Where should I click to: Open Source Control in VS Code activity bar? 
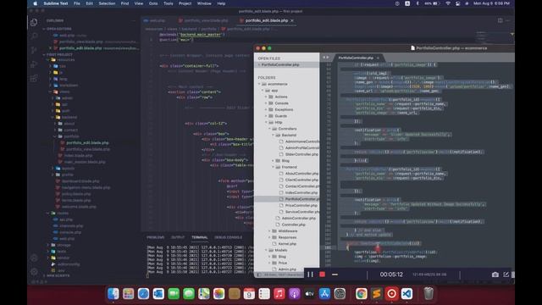tap(34, 50)
